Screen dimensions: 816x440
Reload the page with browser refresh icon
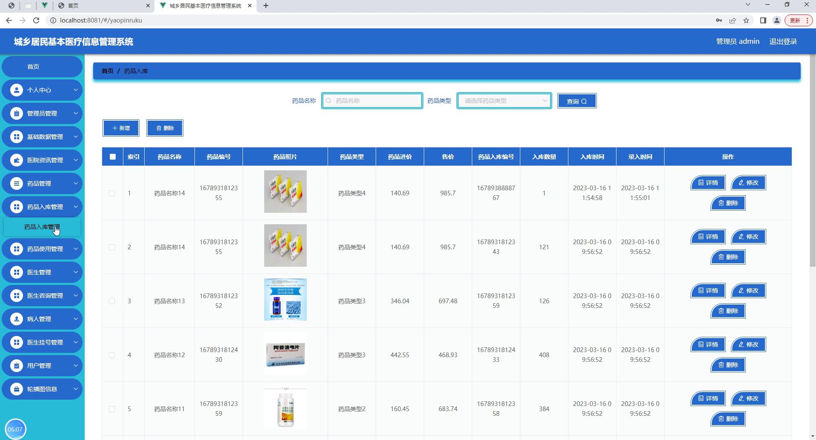click(x=36, y=20)
